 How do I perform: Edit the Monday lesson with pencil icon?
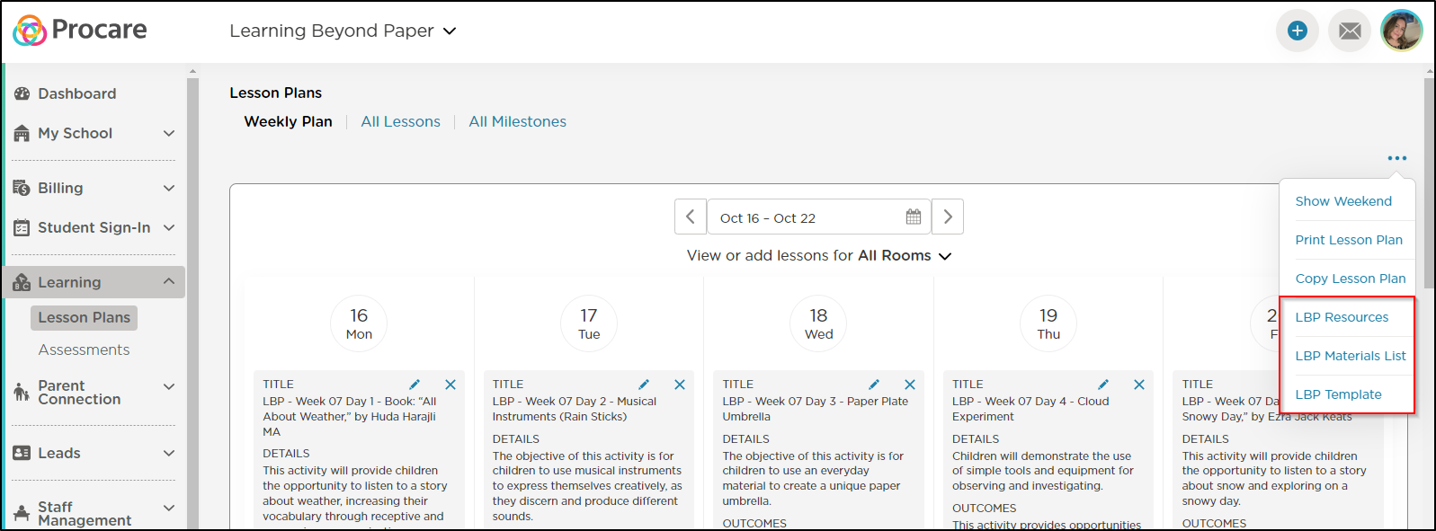415,385
